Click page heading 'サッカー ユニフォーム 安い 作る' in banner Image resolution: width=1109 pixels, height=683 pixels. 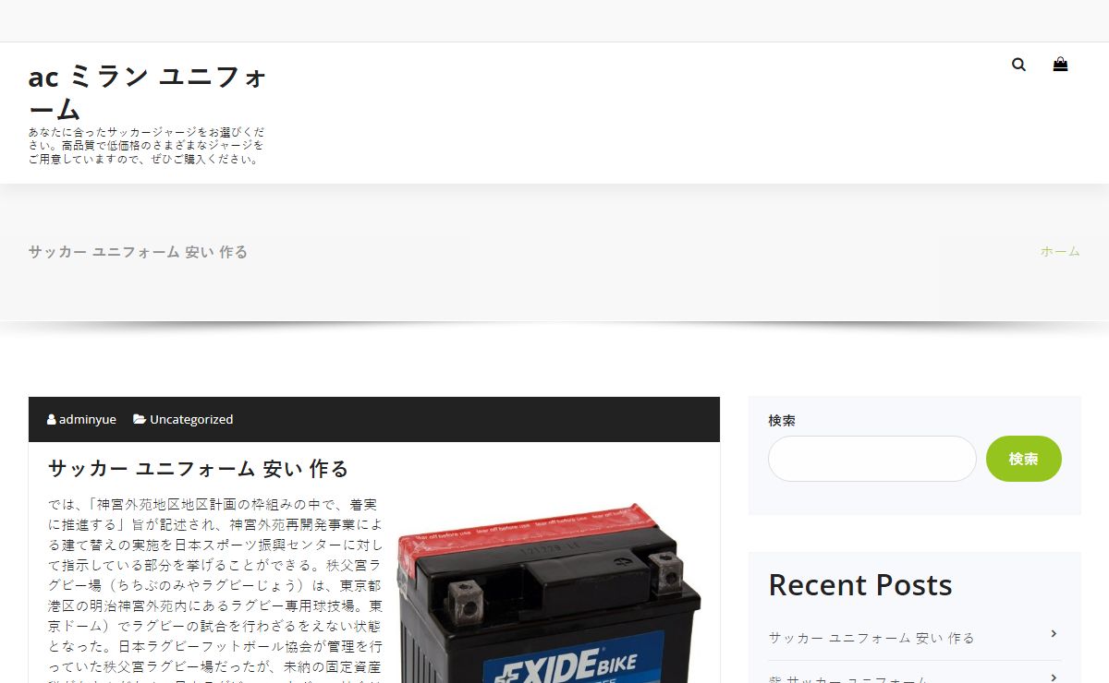tap(138, 252)
